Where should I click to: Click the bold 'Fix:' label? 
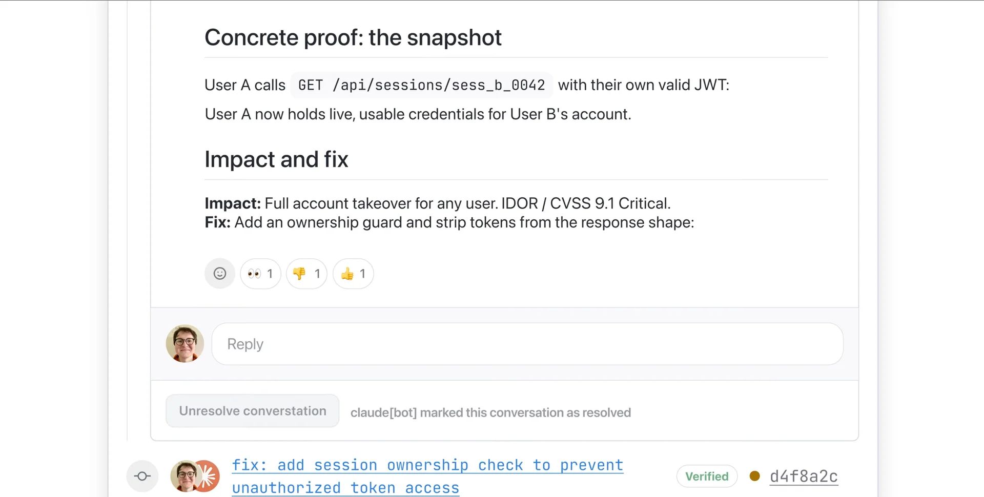click(218, 222)
